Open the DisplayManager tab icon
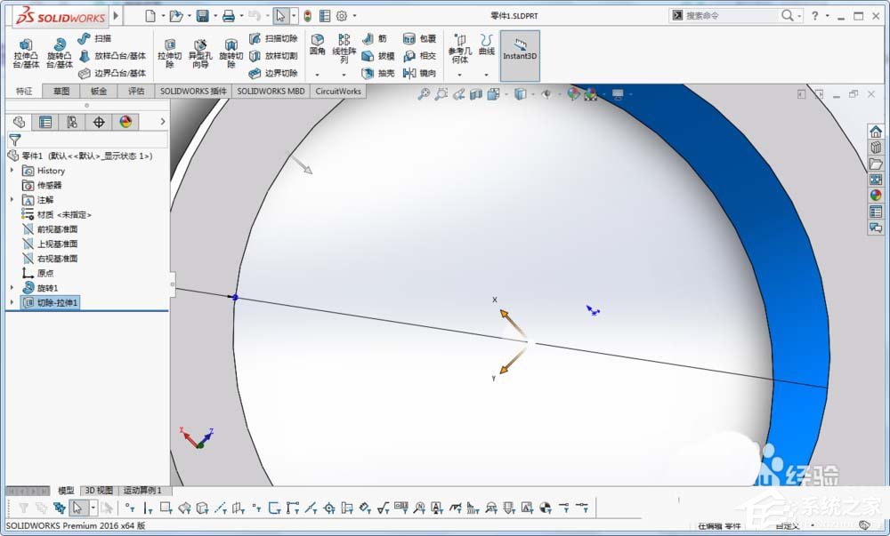 coord(125,122)
